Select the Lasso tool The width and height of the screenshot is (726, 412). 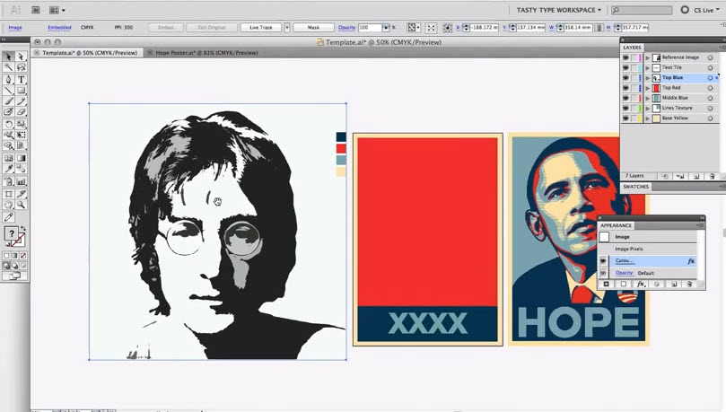click(21, 67)
